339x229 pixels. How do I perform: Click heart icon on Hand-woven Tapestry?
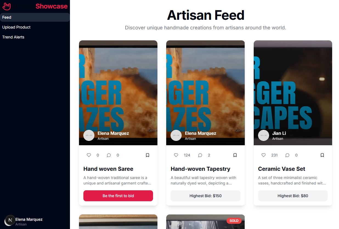[x=176, y=155]
